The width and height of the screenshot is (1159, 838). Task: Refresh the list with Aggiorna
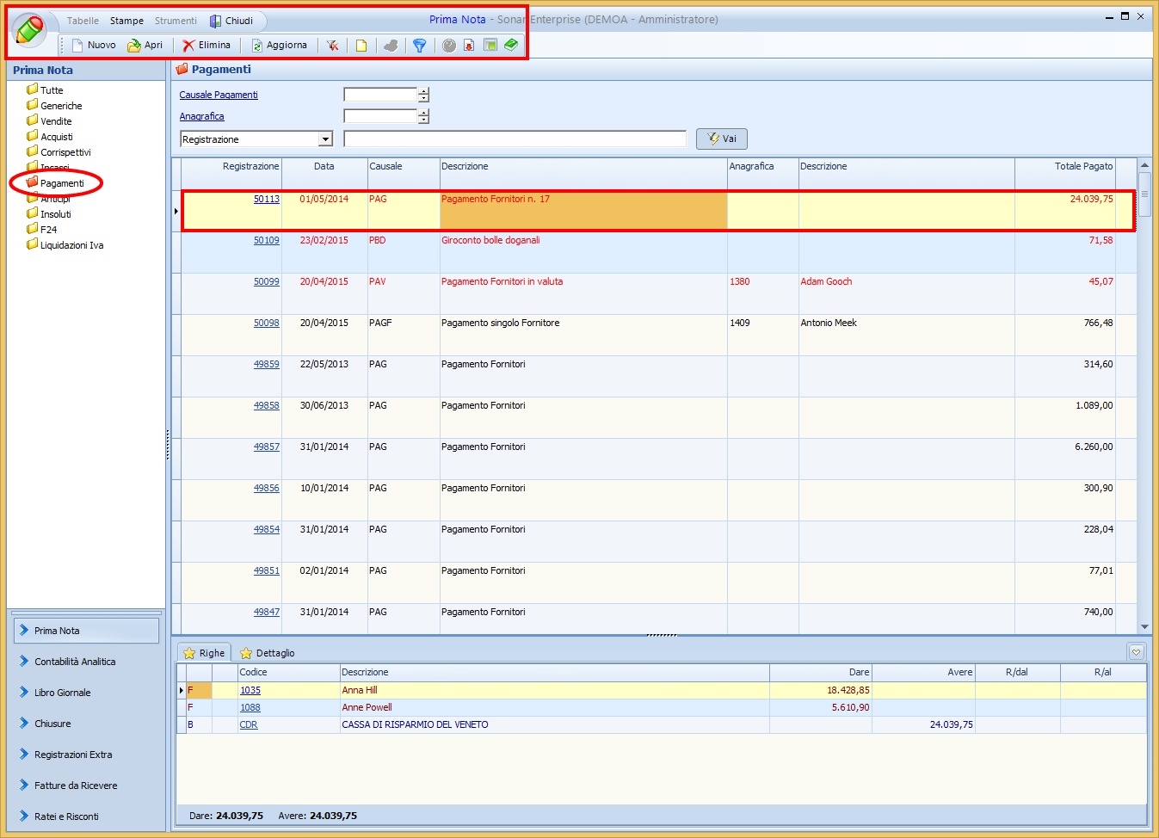(257, 46)
